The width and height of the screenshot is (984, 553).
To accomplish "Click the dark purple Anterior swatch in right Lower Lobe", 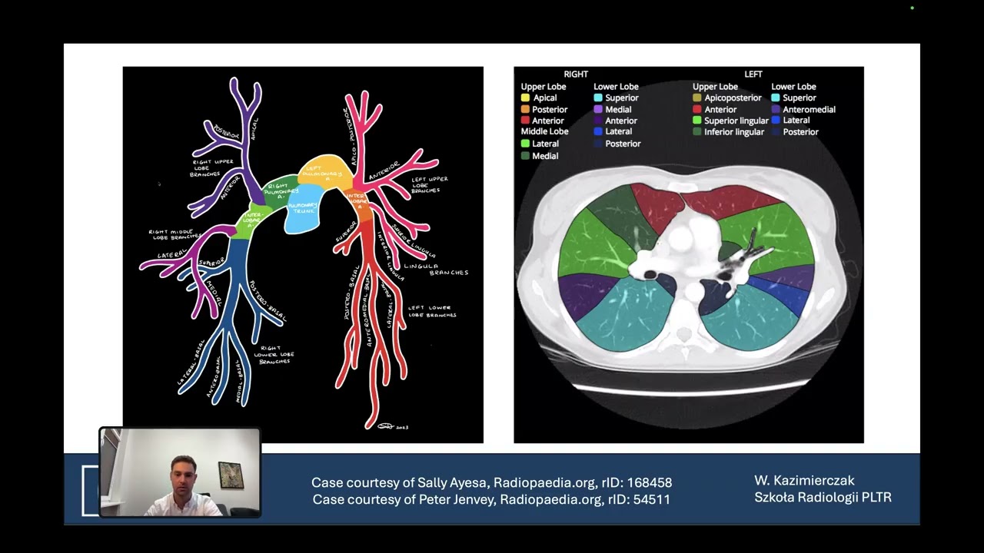I will coord(598,121).
